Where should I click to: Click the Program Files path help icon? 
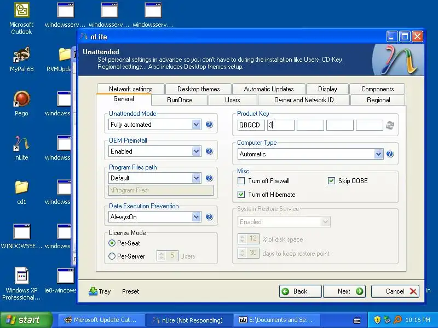pos(209,178)
